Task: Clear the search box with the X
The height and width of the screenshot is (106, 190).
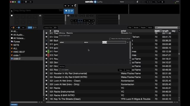Action: tap(178, 27)
